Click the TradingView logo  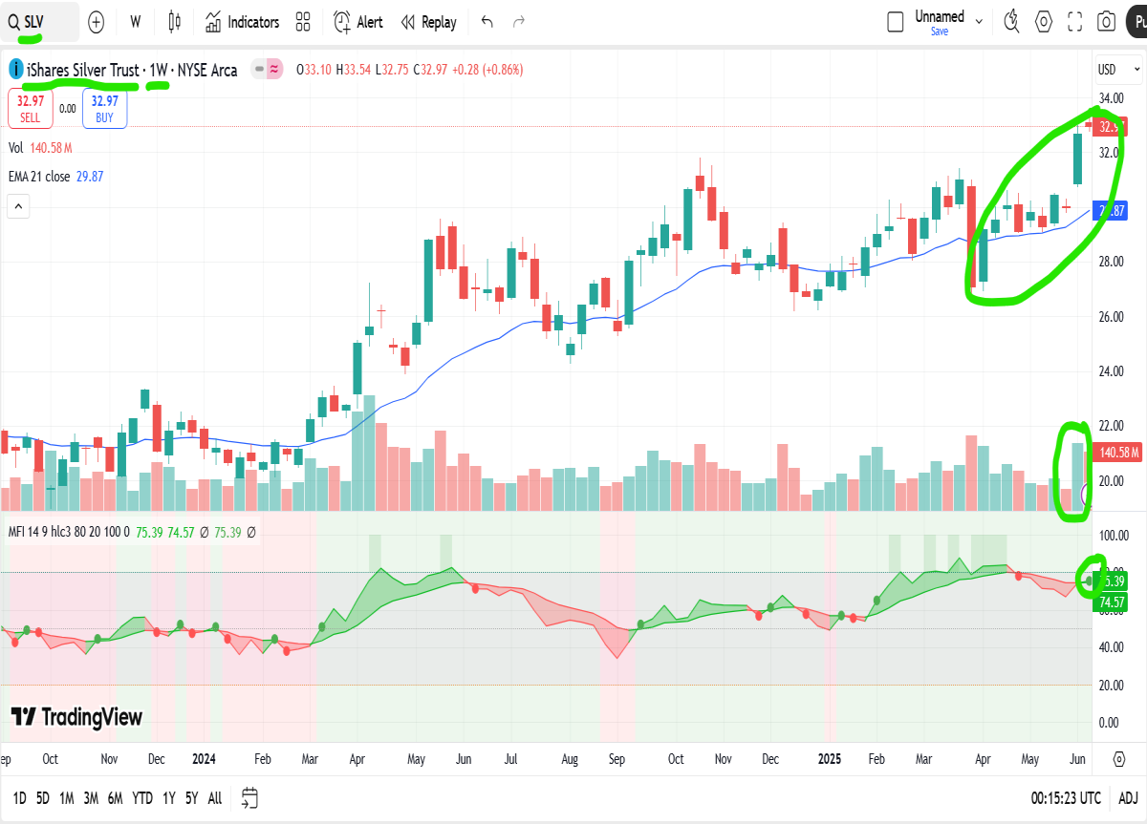(77, 717)
